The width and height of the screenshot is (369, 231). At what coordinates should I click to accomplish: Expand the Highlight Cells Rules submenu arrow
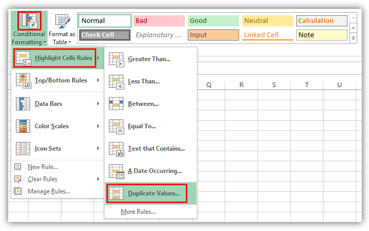point(98,58)
